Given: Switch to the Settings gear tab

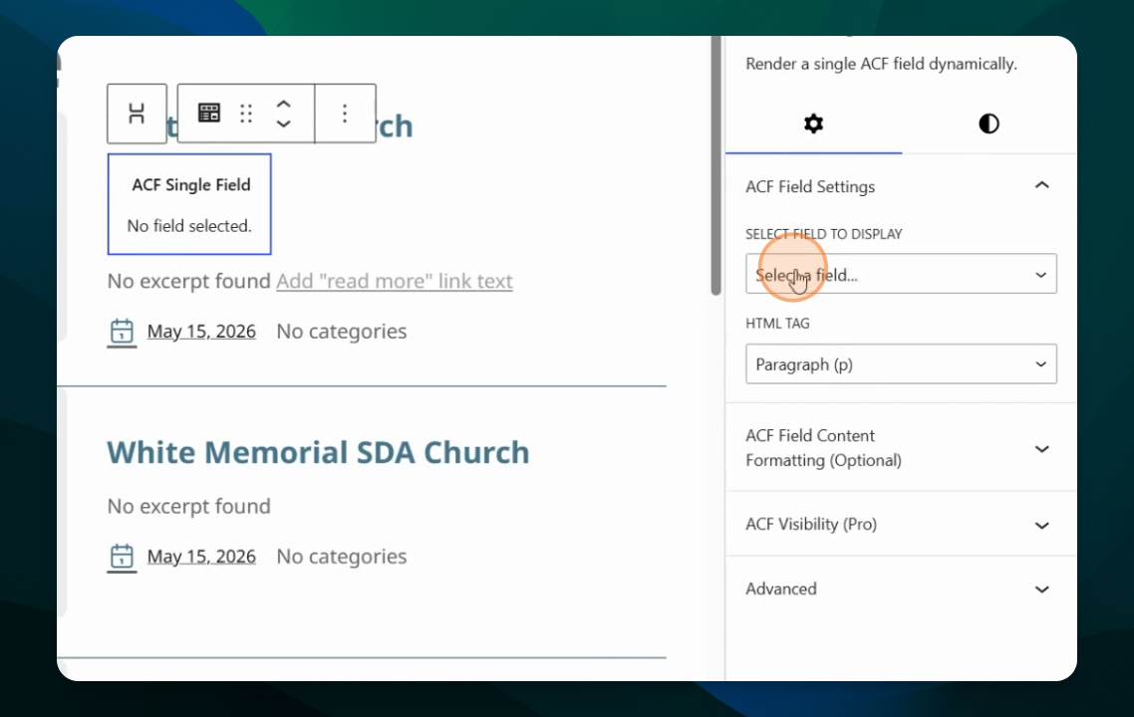Looking at the screenshot, I should [813, 123].
